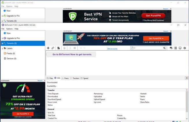
Task: Expand the Torrents (0) node in BitTorrent
Action: (2, 43)
